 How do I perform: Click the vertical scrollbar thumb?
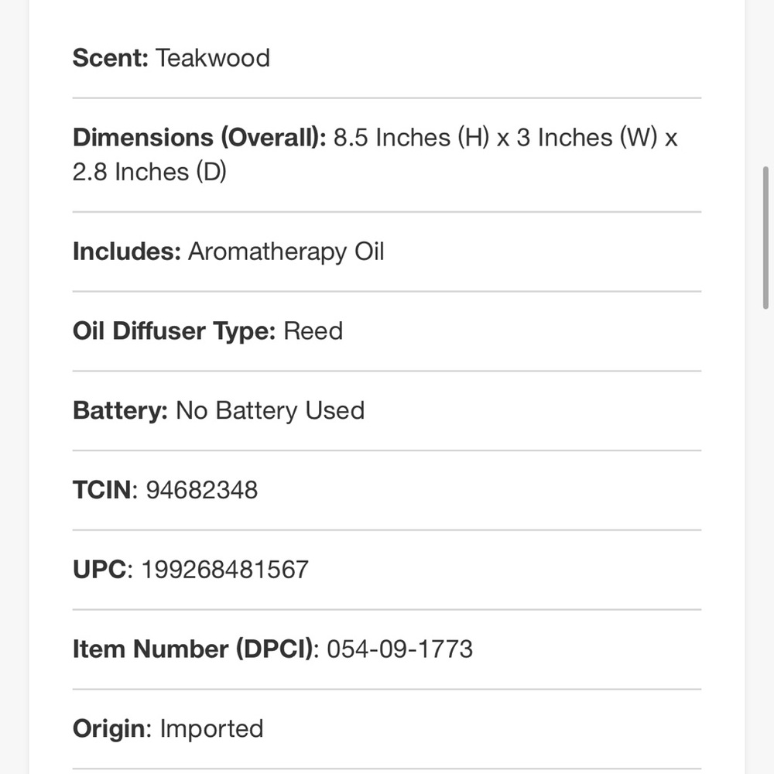tap(766, 238)
